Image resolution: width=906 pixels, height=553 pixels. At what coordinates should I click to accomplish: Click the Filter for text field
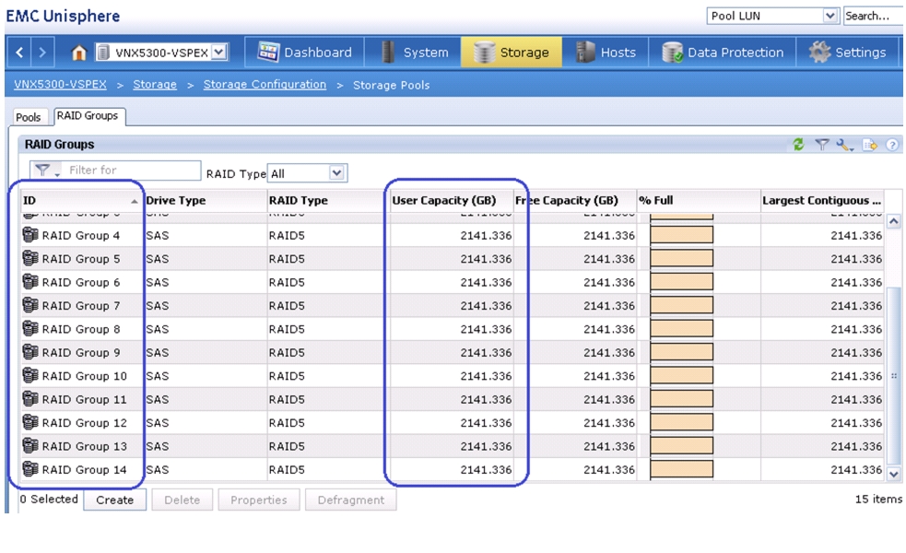133,170
